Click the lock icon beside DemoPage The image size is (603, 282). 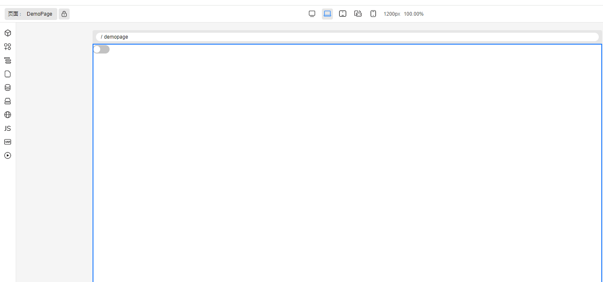pyautogui.click(x=64, y=14)
